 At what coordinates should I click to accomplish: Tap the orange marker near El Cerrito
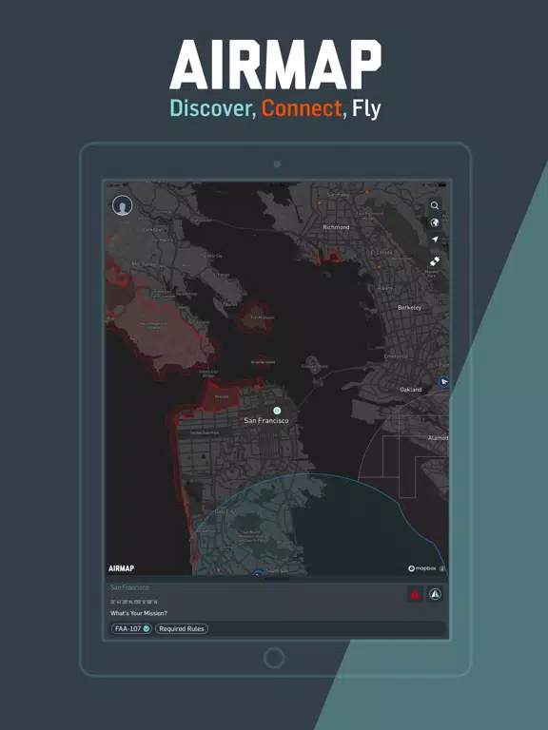point(379,267)
